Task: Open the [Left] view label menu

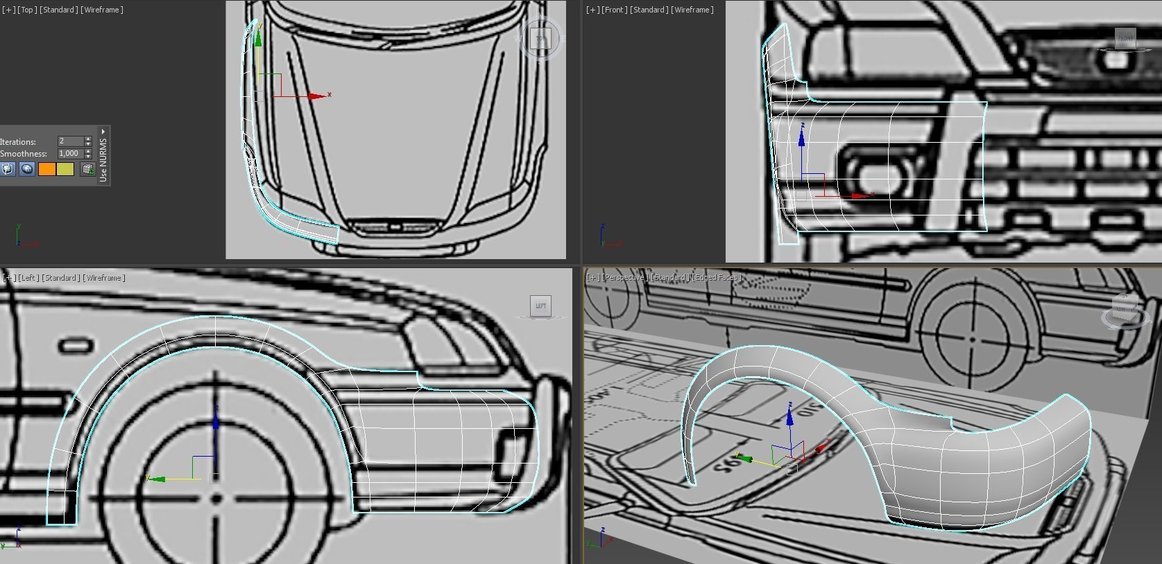Action: click(28, 278)
